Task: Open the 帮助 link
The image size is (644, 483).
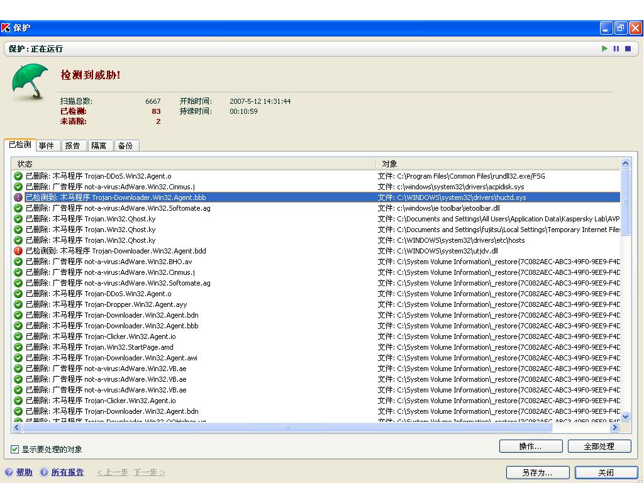Action: [25, 472]
